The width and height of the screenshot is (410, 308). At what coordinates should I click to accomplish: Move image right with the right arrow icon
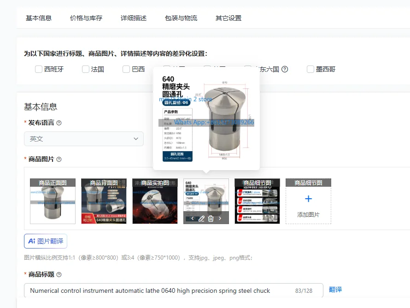pyautogui.click(x=220, y=218)
